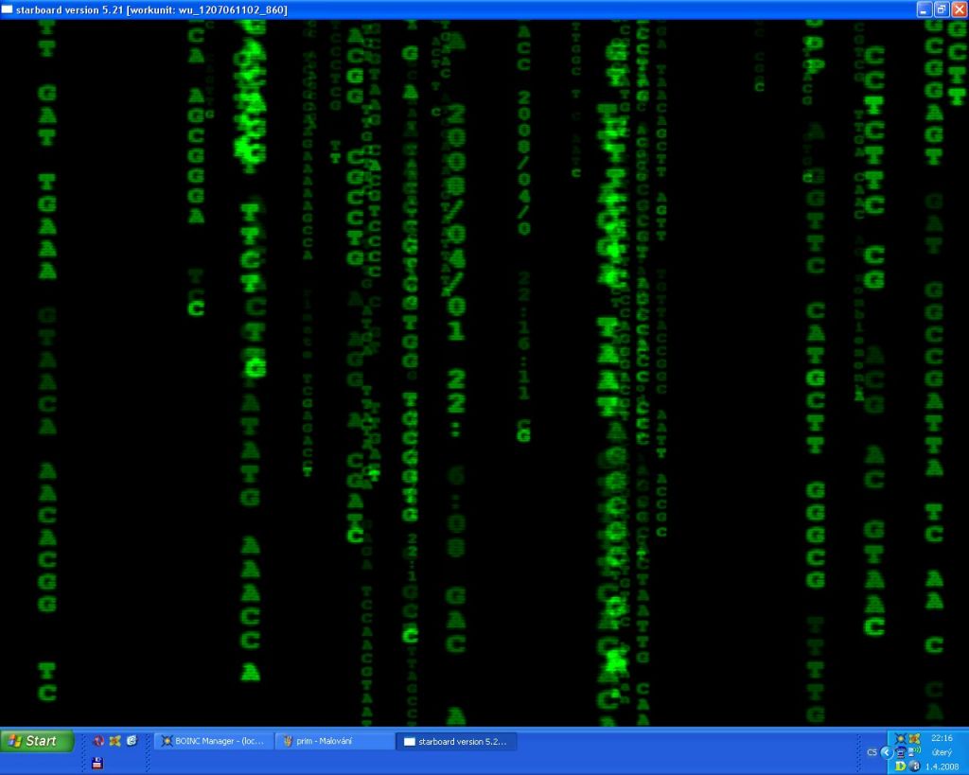Viewport: 969px width, 775px height.
Task: Minimize the starboard window
Action: point(925,9)
